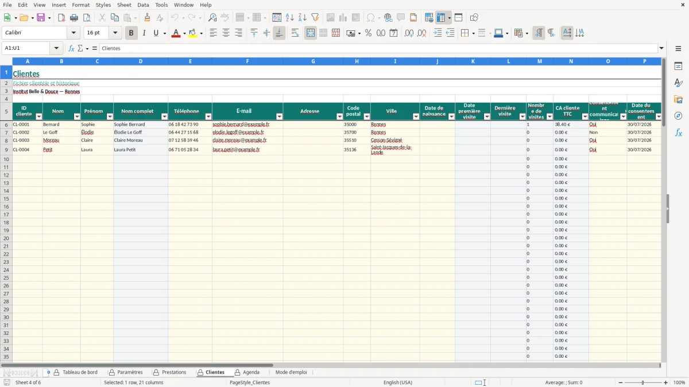Screen dimensions: 689x387
Task: Click the Increase Indent icon
Action: (x=438, y=33)
